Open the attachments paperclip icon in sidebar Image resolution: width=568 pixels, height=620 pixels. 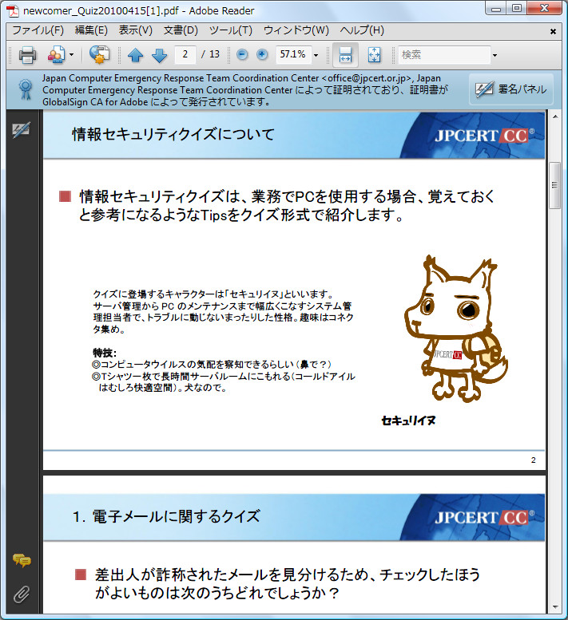click(22, 594)
